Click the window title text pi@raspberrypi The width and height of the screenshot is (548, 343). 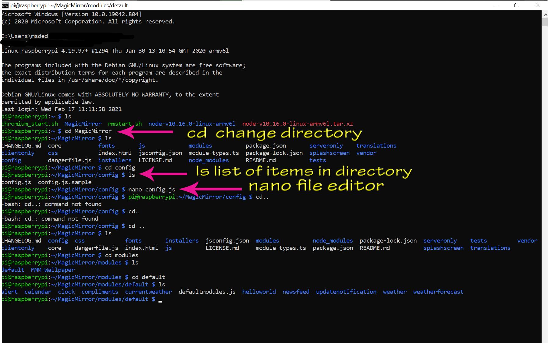pyautogui.click(x=69, y=5)
